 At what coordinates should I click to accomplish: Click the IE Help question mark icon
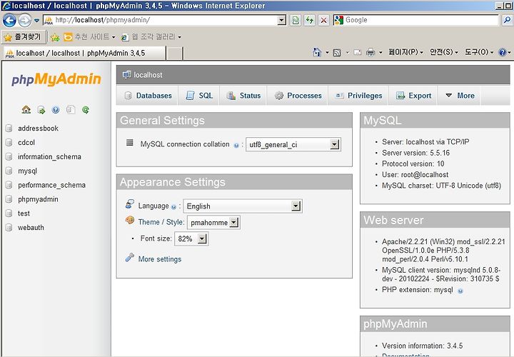pos(502,52)
